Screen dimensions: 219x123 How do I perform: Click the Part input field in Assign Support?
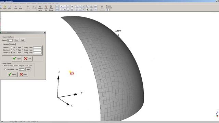coord(22,69)
